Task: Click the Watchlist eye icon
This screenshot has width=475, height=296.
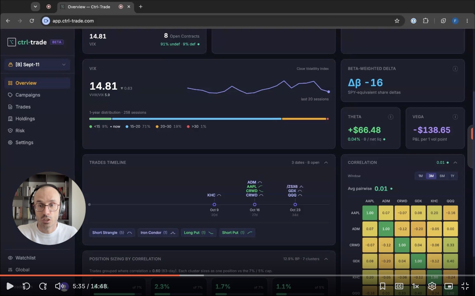Action: click(10, 258)
